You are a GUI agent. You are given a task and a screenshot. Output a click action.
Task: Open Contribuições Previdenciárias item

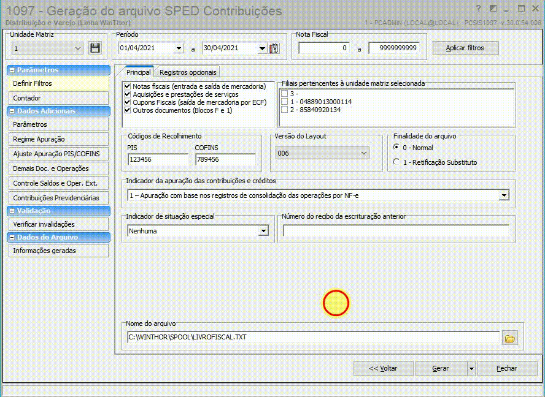point(58,198)
